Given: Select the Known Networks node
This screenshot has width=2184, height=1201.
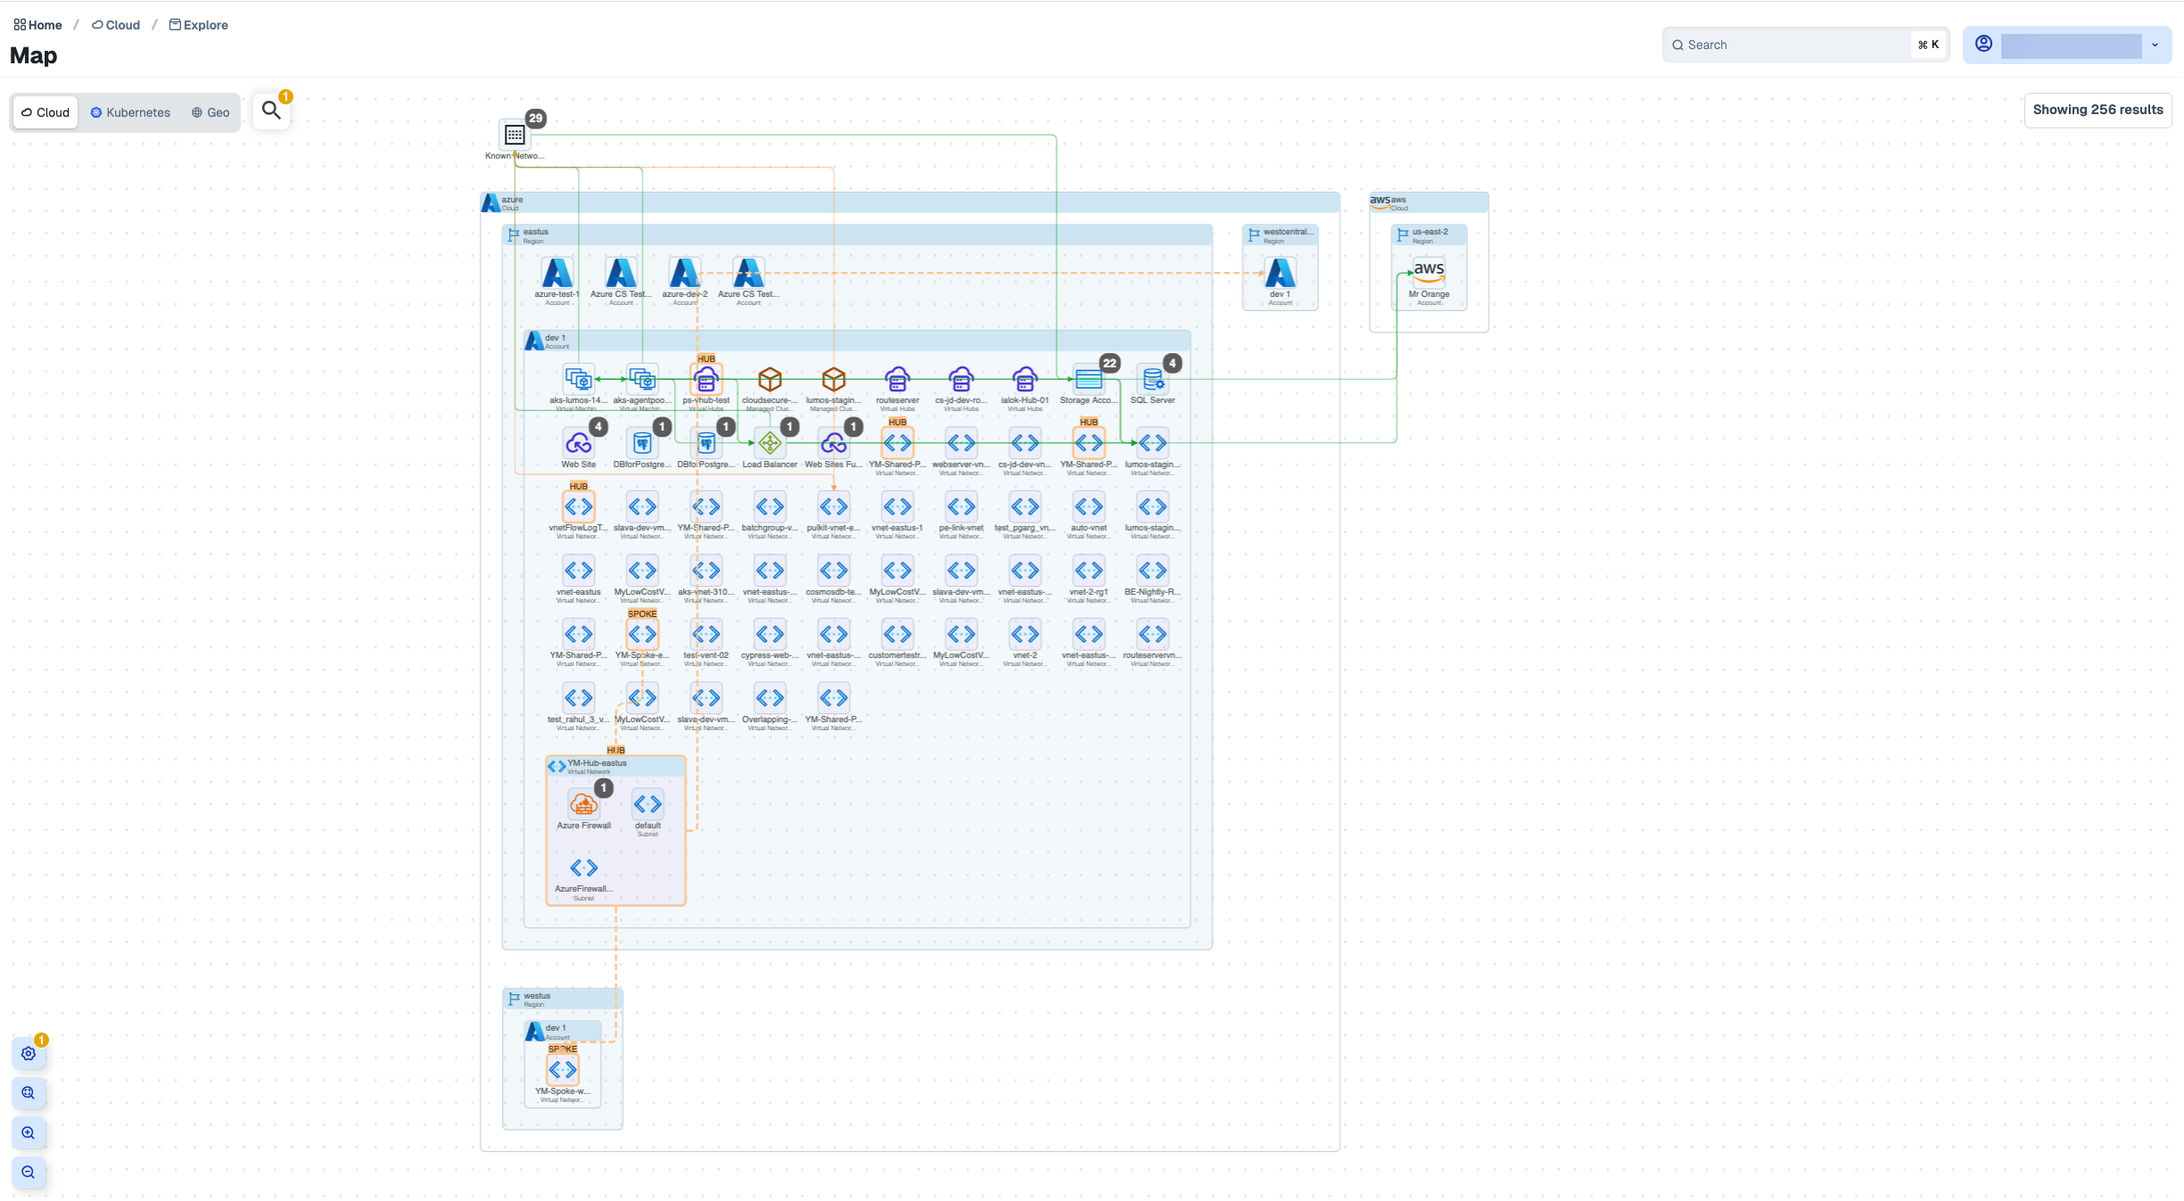Looking at the screenshot, I should (x=515, y=135).
